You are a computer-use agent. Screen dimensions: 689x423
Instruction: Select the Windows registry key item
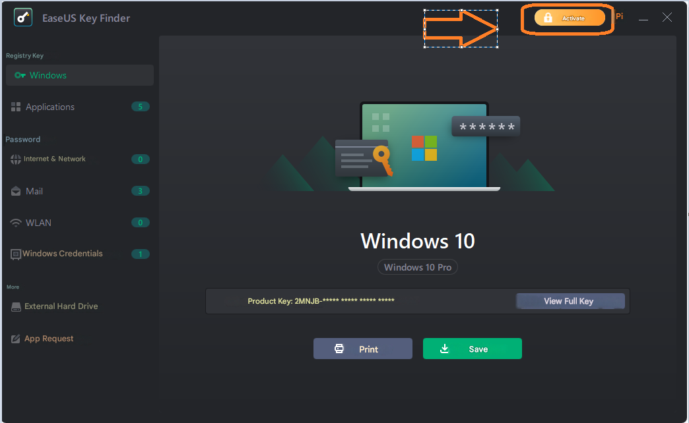coord(80,75)
